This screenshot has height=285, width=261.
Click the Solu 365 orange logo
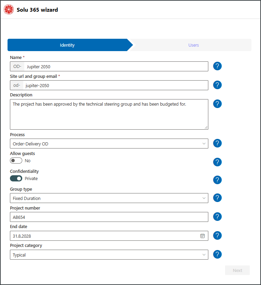9,10
